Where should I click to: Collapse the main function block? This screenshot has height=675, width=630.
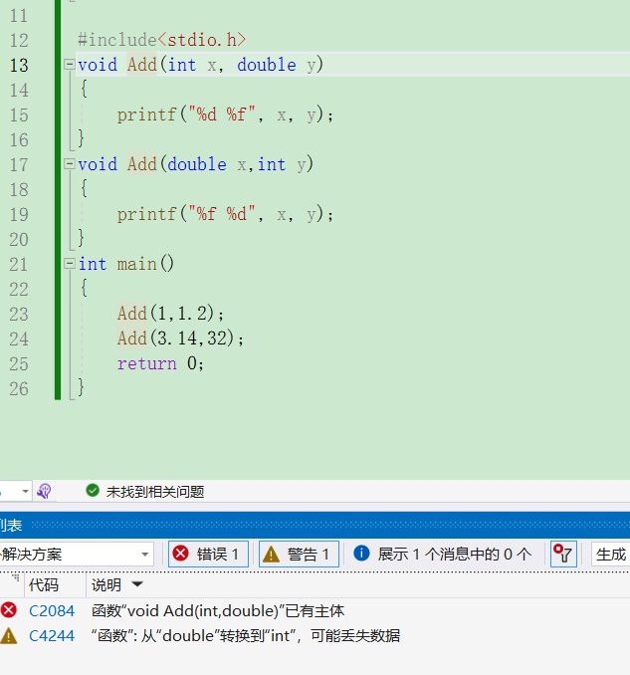tap(69, 264)
